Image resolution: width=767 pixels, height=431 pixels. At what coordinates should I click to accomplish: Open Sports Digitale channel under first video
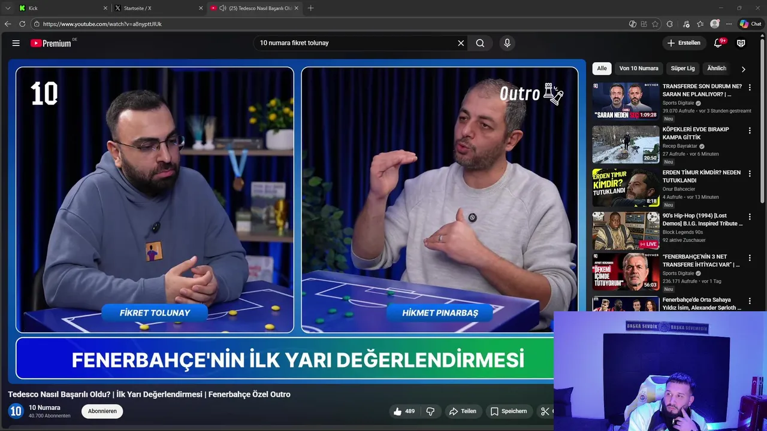pos(678,103)
